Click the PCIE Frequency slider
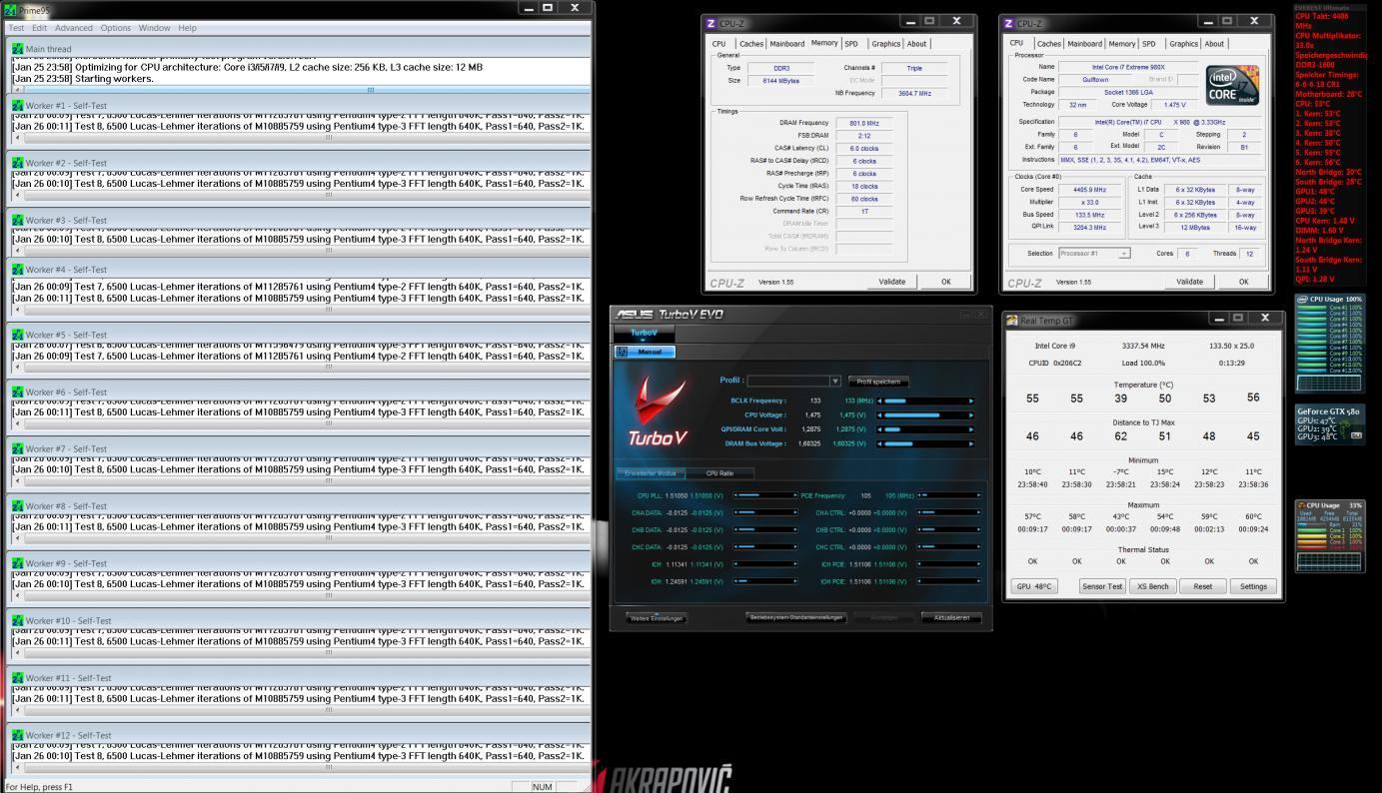The image size is (1382, 793). pos(949,495)
